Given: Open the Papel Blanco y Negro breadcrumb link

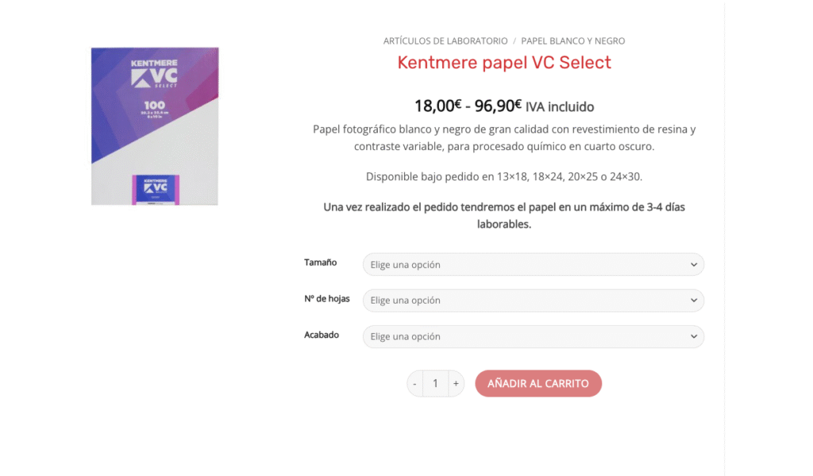Looking at the screenshot, I should click(573, 41).
